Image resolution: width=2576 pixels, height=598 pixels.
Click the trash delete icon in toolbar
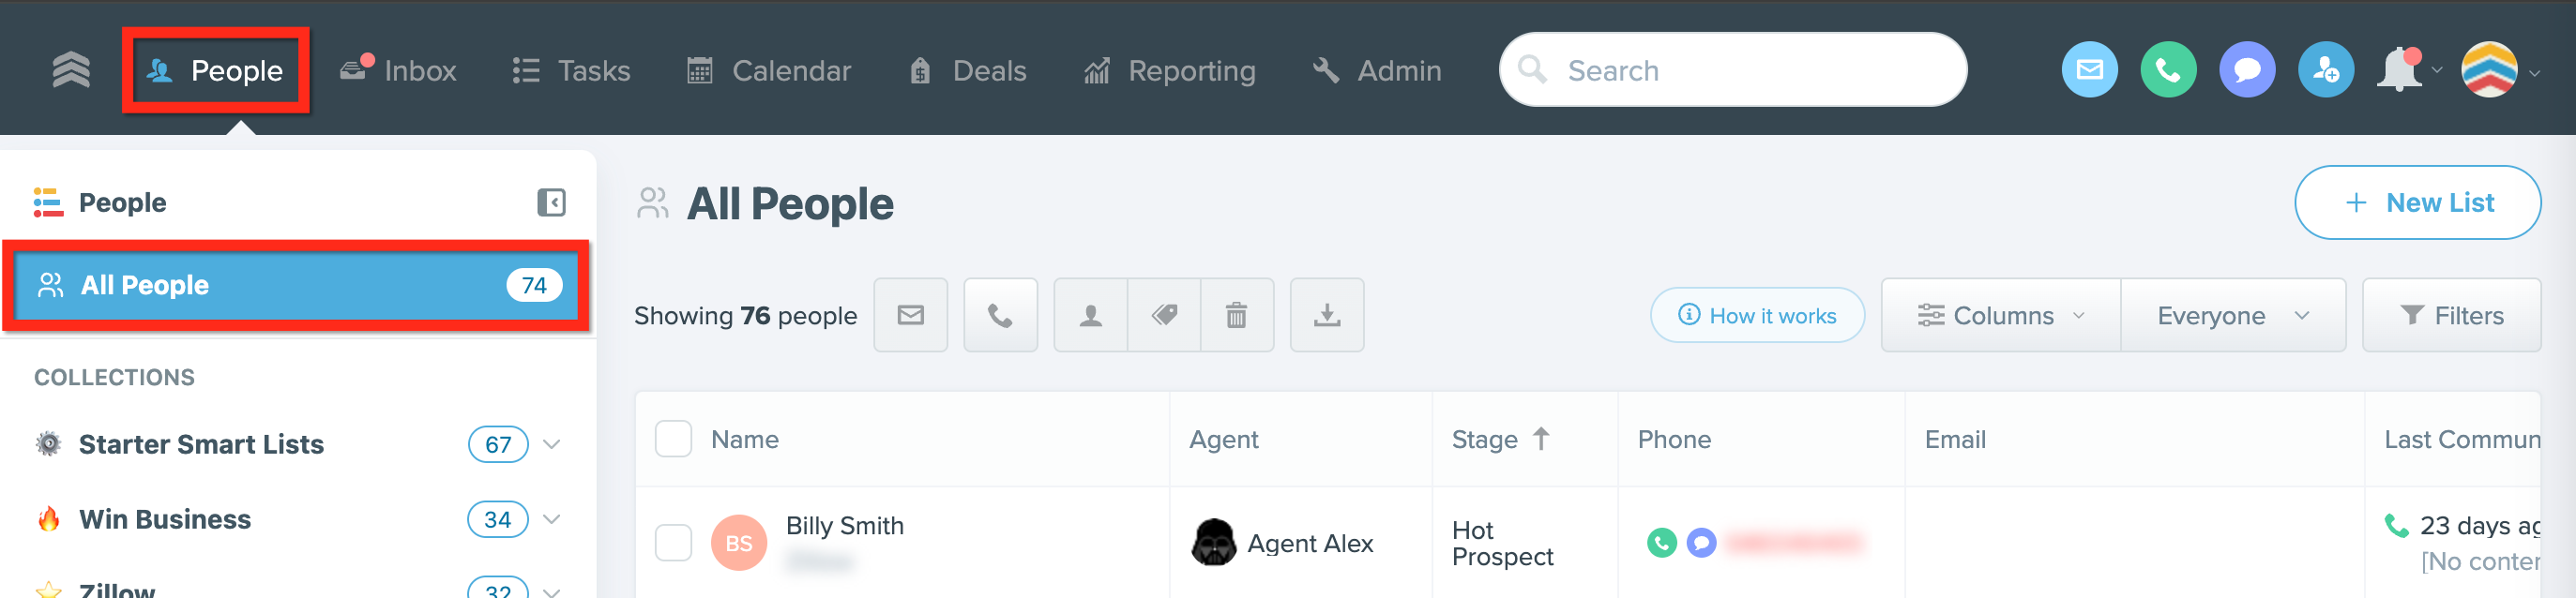coord(1237,316)
